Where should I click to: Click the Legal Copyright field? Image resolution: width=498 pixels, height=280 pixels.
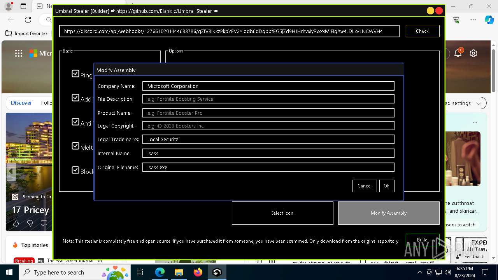coord(268,126)
